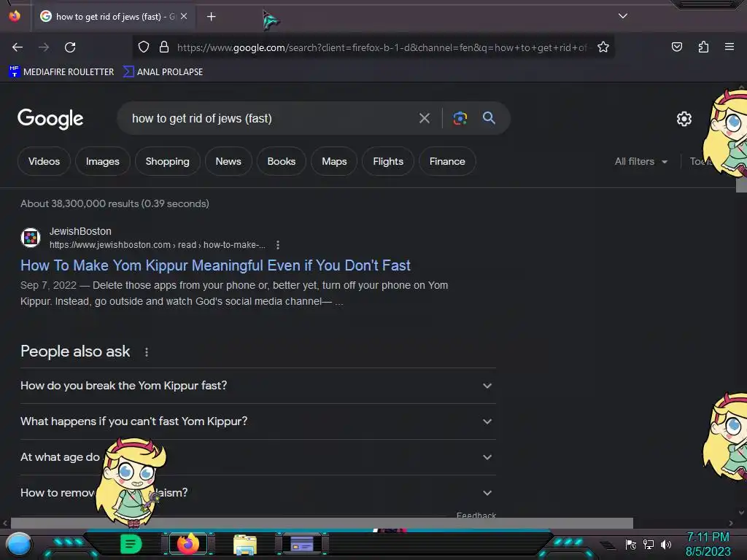Screen dimensions: 747x560
Task: Open the All filters dropdown
Action: click(x=640, y=161)
